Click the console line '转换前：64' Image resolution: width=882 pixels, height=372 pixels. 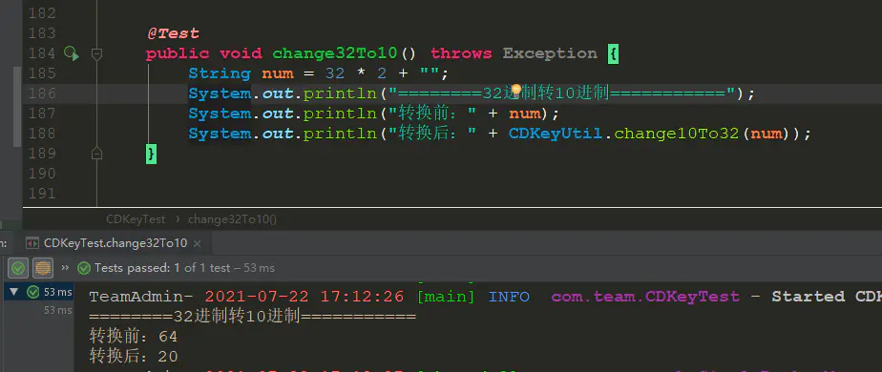coord(134,337)
